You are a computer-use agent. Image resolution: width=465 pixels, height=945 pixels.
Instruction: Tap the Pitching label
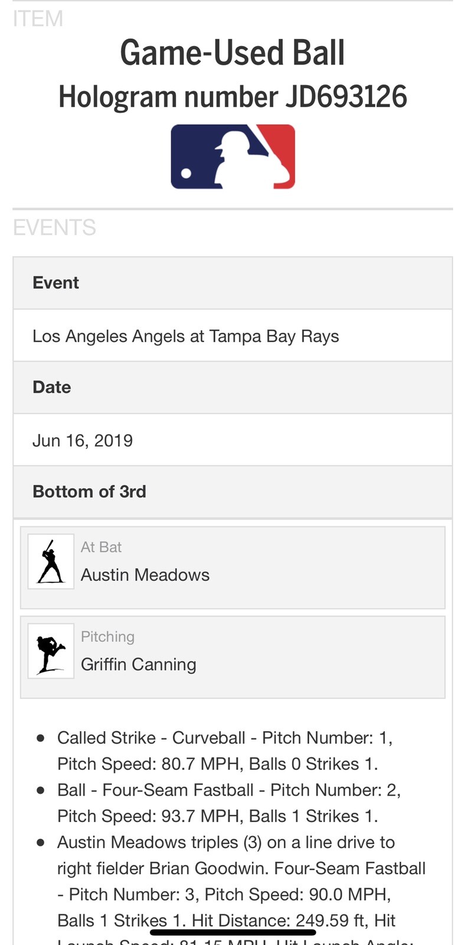107,637
